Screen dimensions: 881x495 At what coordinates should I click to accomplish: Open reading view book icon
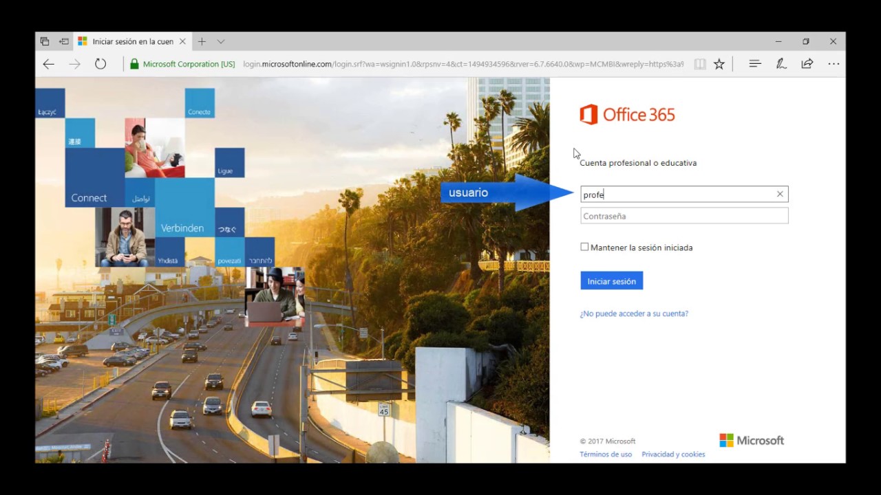(700, 64)
